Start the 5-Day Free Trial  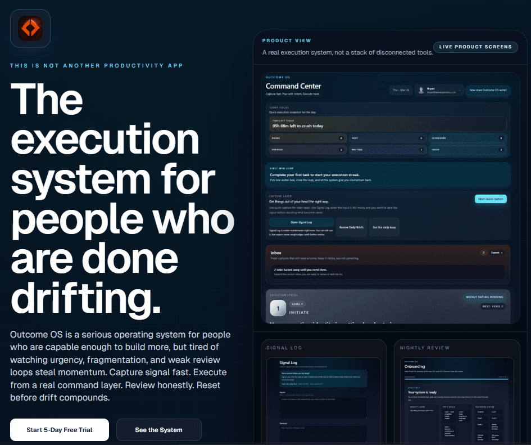[60, 430]
